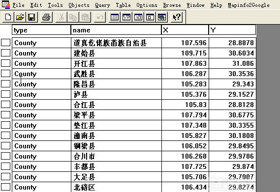Open the Table menu
The width and height of the screenshot is (280, 192).
[123, 5]
